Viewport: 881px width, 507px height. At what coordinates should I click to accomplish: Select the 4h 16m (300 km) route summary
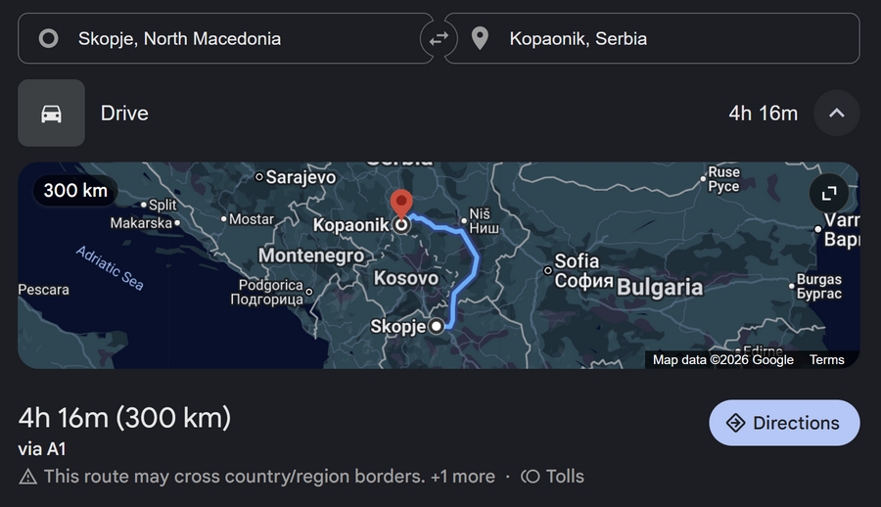pos(124,418)
